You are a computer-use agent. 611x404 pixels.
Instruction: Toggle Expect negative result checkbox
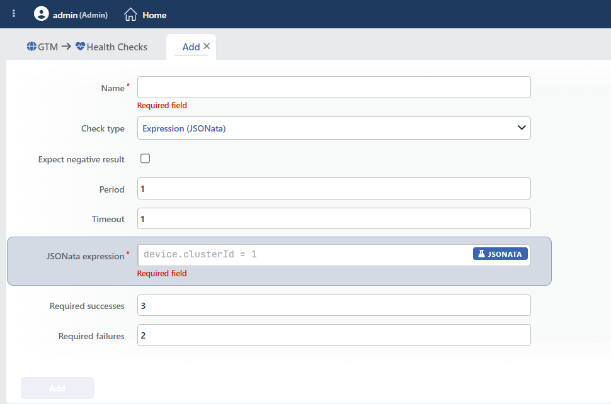click(x=145, y=159)
